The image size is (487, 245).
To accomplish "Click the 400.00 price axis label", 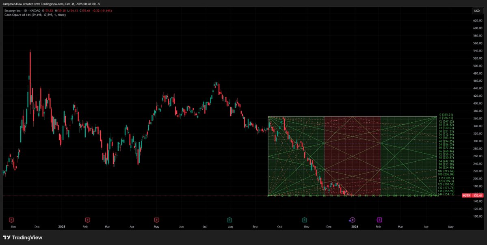I will click(x=477, y=103).
